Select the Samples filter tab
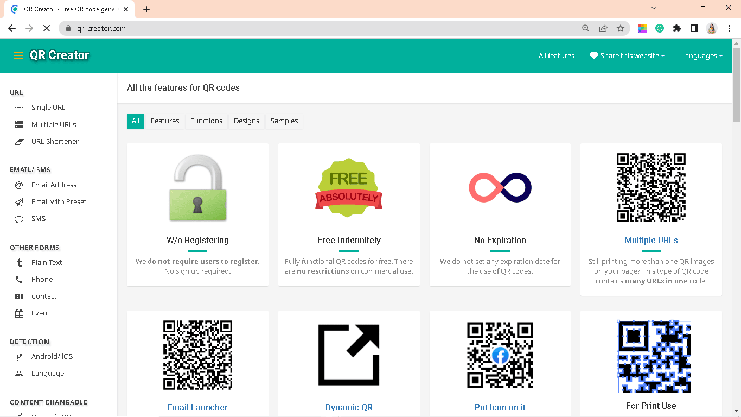This screenshot has height=417, width=741. (x=284, y=121)
